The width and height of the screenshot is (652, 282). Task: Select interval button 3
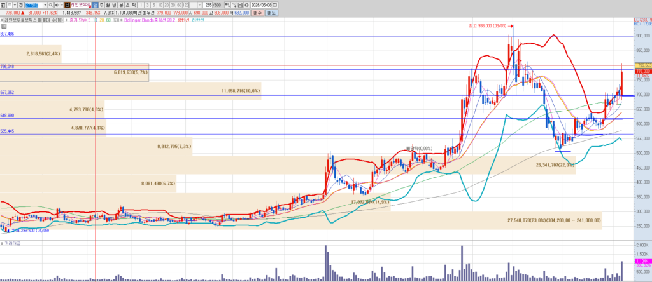tap(148, 5)
